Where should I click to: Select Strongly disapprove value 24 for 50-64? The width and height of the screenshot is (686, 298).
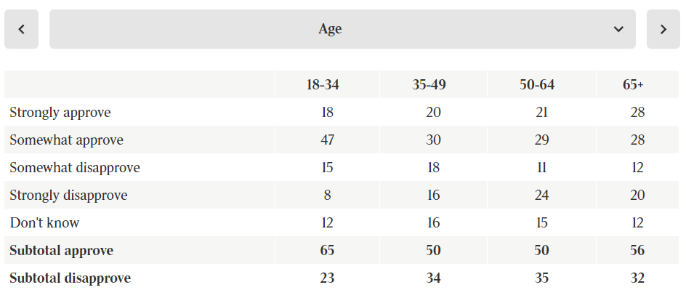541,196
